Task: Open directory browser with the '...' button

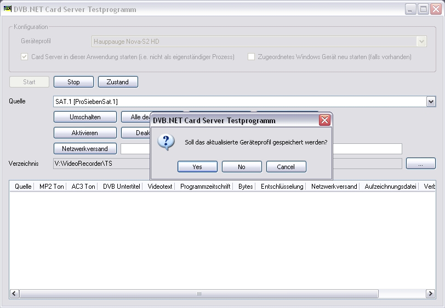Action: tap(420, 164)
